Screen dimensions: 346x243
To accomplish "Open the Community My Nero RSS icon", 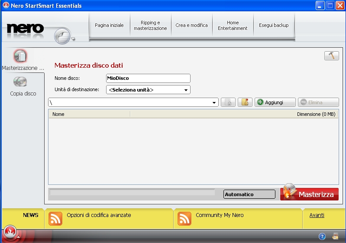I will click(x=184, y=219).
